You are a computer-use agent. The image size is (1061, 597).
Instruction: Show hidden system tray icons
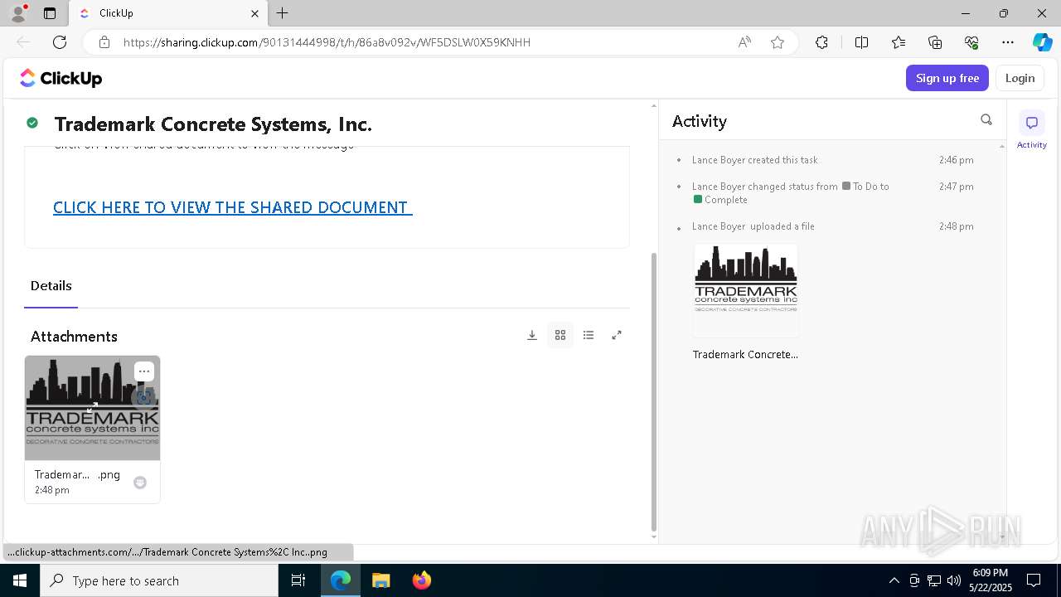tap(894, 580)
